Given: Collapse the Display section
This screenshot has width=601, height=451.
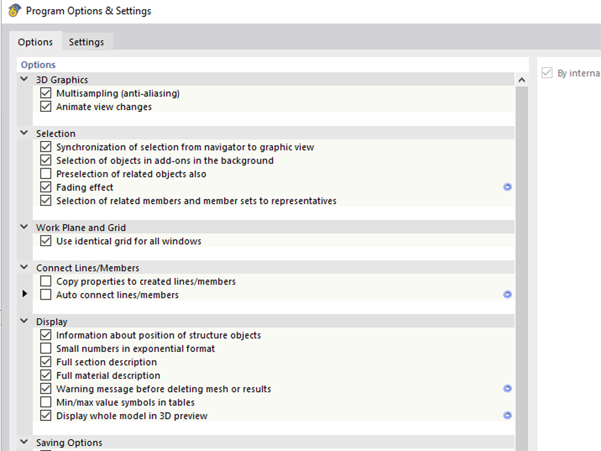Looking at the screenshot, I should pos(24,321).
